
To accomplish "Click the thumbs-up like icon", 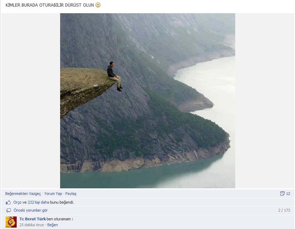I will [8, 203].
